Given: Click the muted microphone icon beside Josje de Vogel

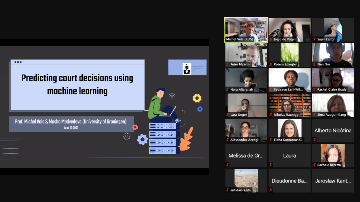Looking at the screenshot, I should [271, 39].
